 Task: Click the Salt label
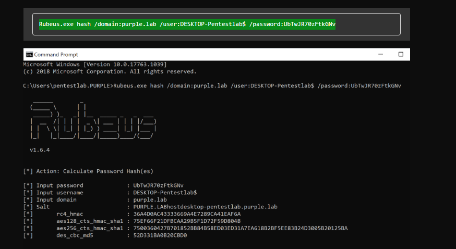pos(43,207)
